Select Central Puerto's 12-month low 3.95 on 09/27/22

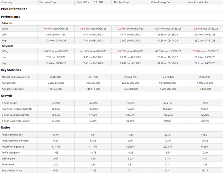click(93, 57)
